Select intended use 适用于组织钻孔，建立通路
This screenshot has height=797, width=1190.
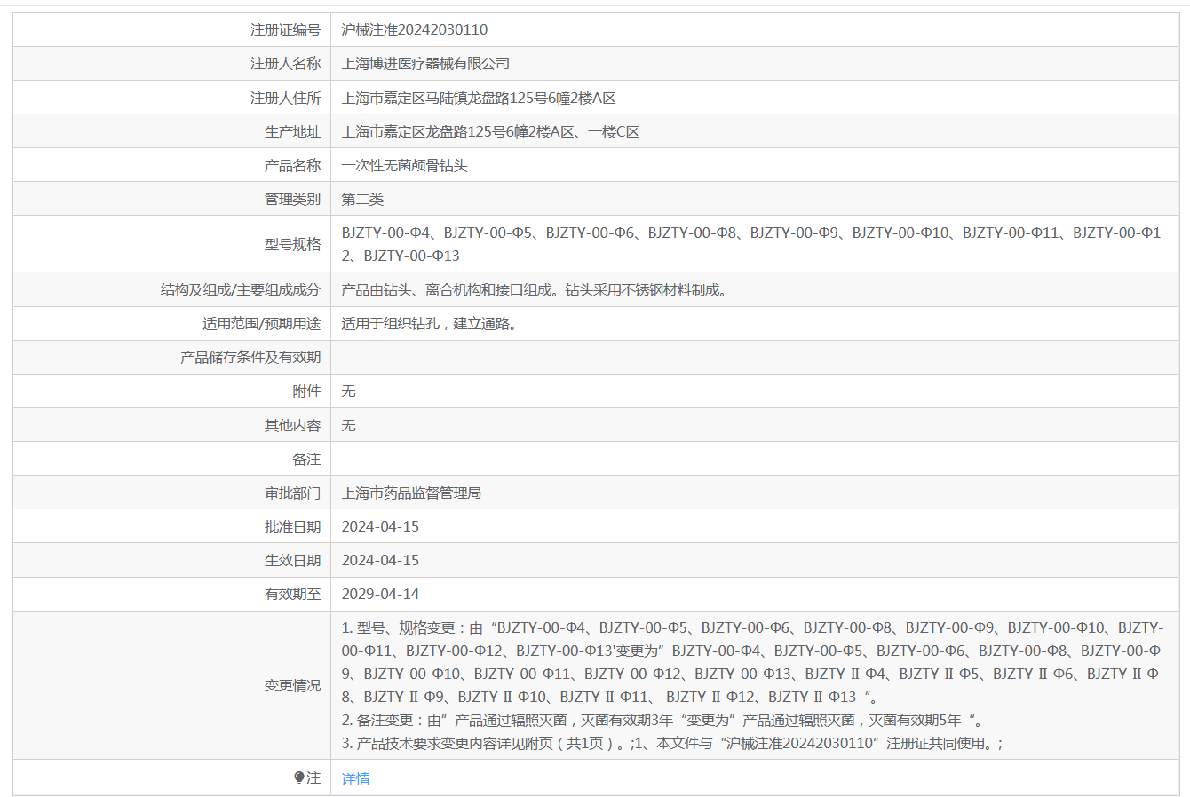coord(432,323)
